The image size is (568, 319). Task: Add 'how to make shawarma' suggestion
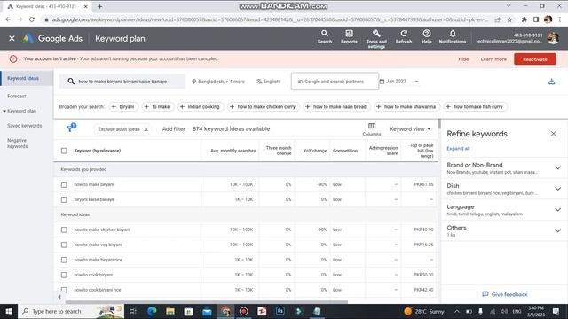[x=406, y=106]
